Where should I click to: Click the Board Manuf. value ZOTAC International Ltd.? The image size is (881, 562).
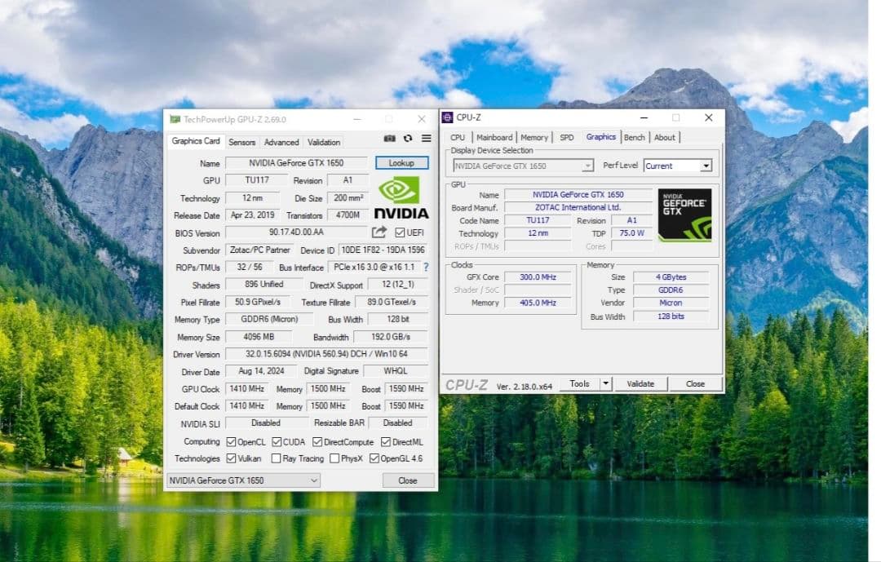[x=578, y=207]
